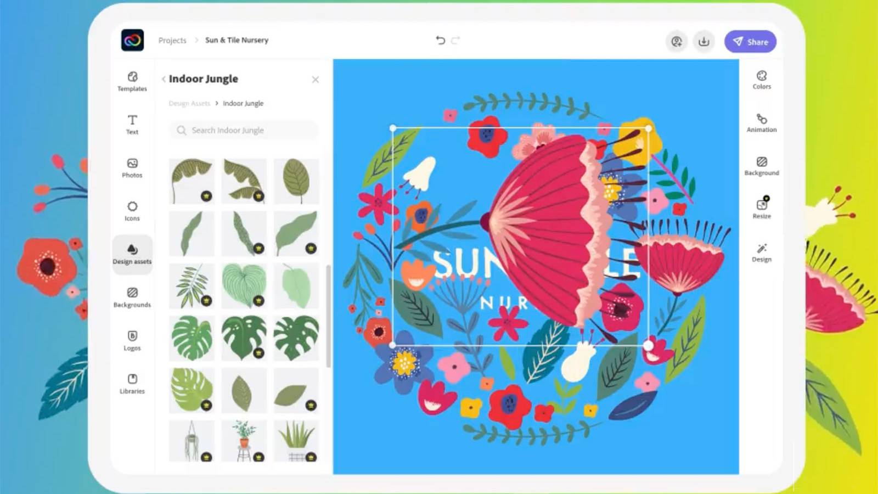The height and width of the screenshot is (494, 878).
Task: Click the undo arrow
Action: [x=440, y=40]
